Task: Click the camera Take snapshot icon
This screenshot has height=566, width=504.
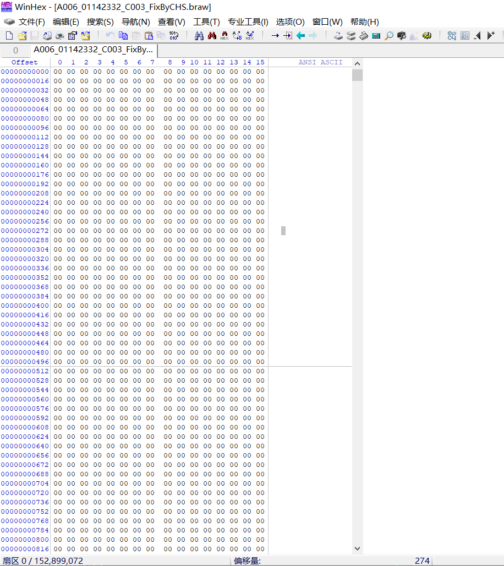Action: [402, 35]
